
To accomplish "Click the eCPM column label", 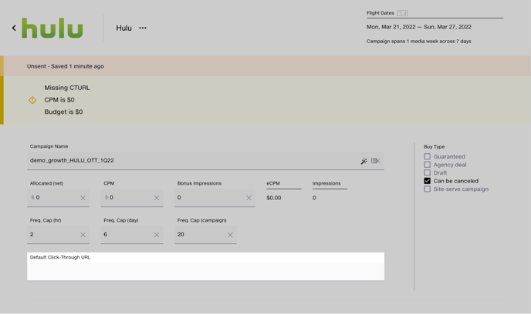I will click(273, 183).
